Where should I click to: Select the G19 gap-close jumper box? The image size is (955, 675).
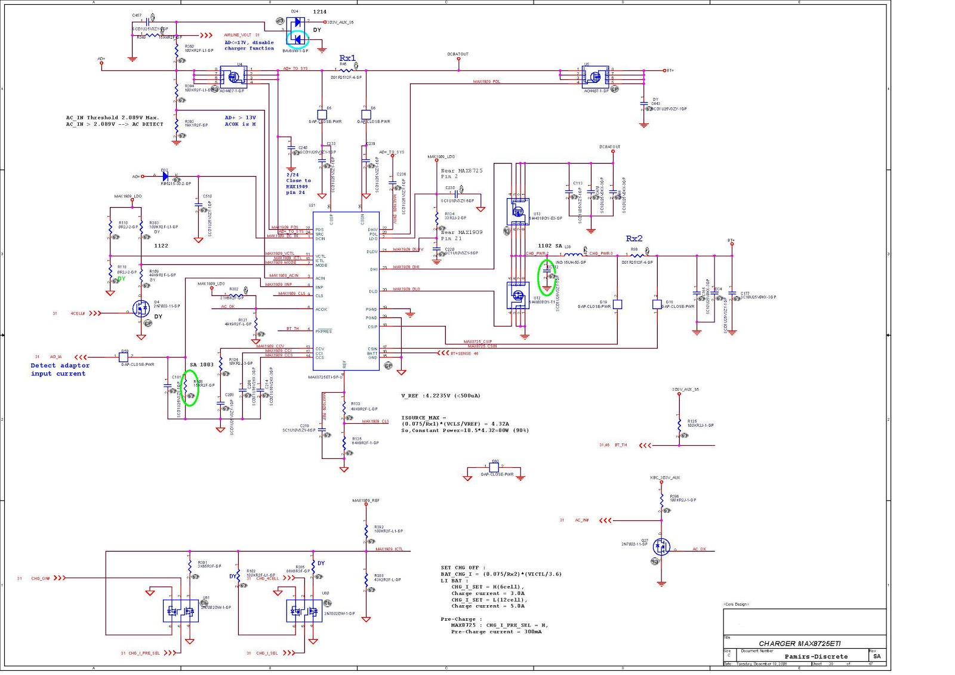618,304
